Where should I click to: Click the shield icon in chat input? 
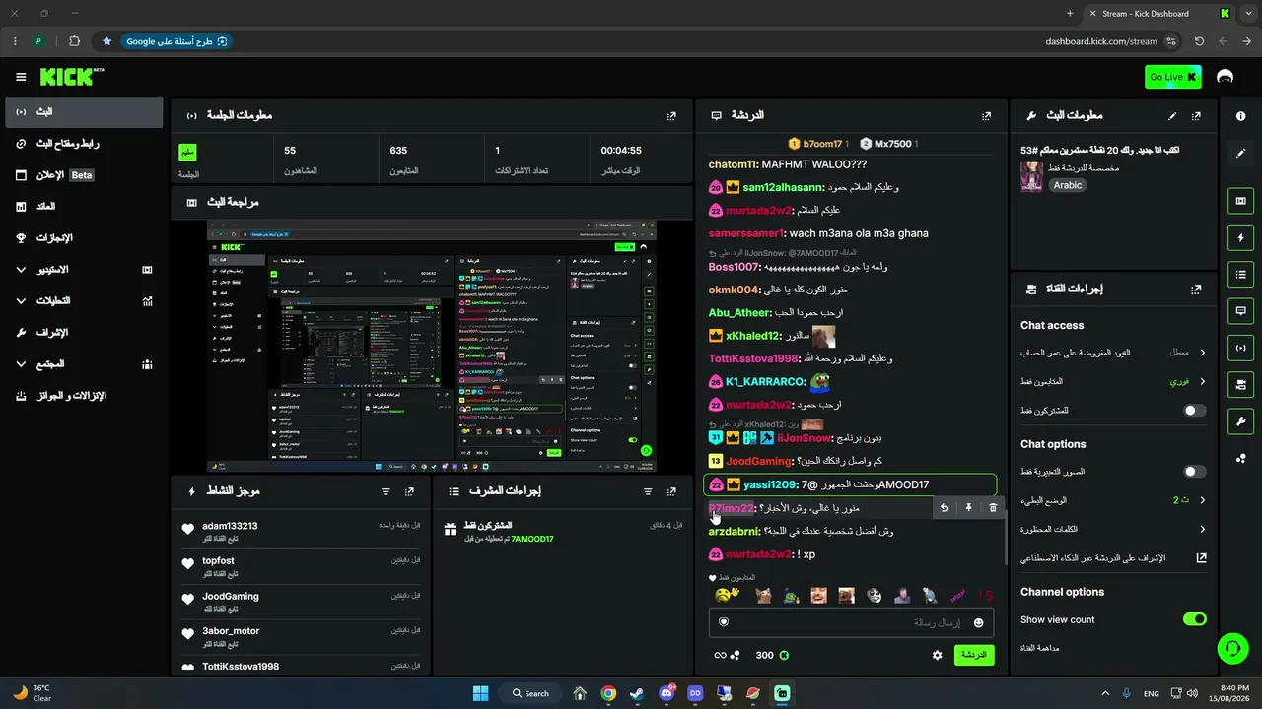click(724, 622)
